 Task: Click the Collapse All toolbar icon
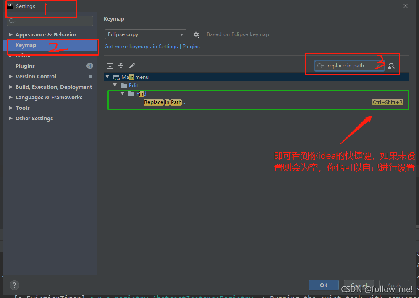click(x=121, y=66)
